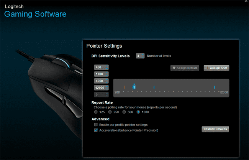
Task: Adjust the 12000 DPI level stepper arrows
Action: click(x=107, y=88)
